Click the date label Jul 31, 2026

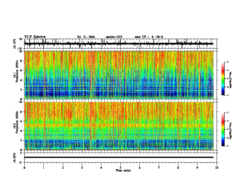point(86,37)
